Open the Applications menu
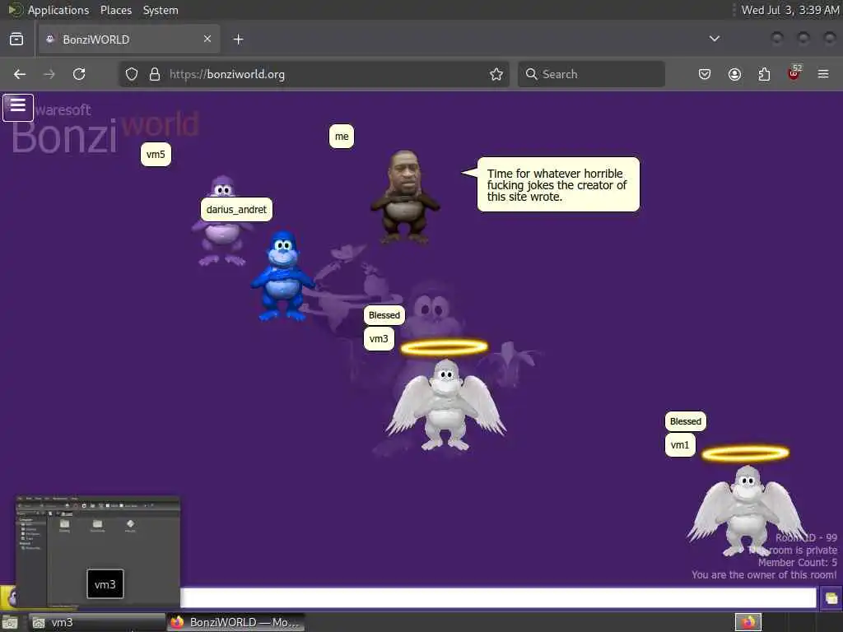The height and width of the screenshot is (632, 843). pyautogui.click(x=58, y=10)
